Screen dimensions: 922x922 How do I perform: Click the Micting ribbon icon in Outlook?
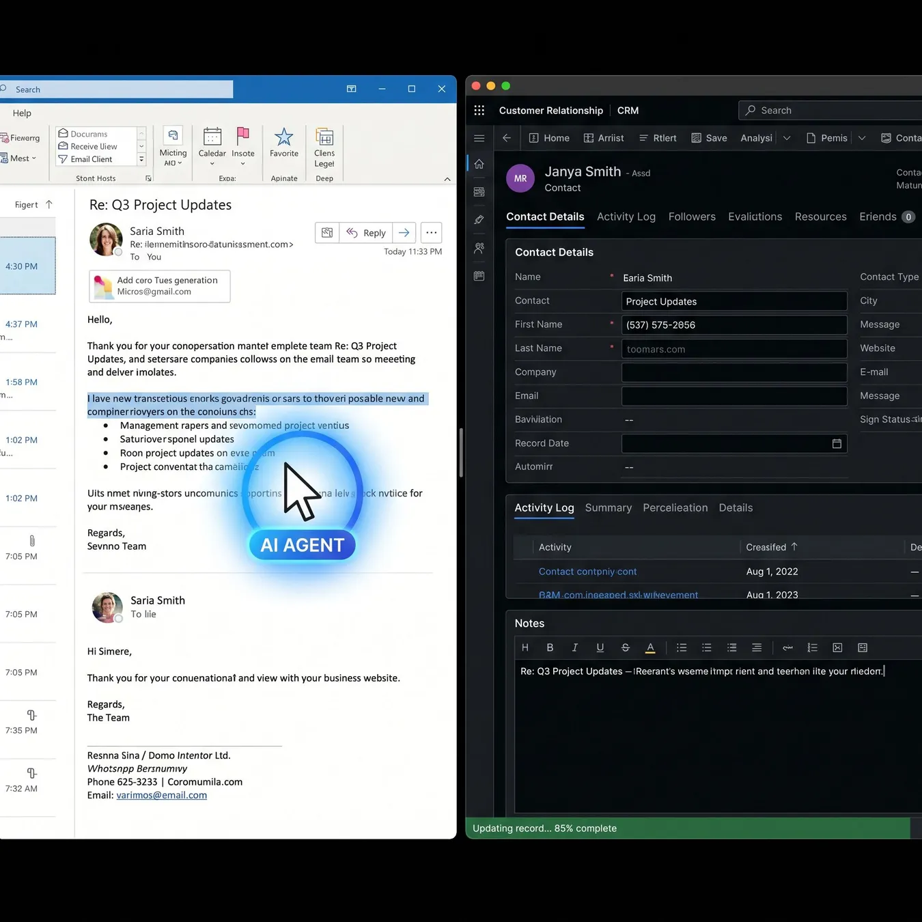[x=173, y=135]
